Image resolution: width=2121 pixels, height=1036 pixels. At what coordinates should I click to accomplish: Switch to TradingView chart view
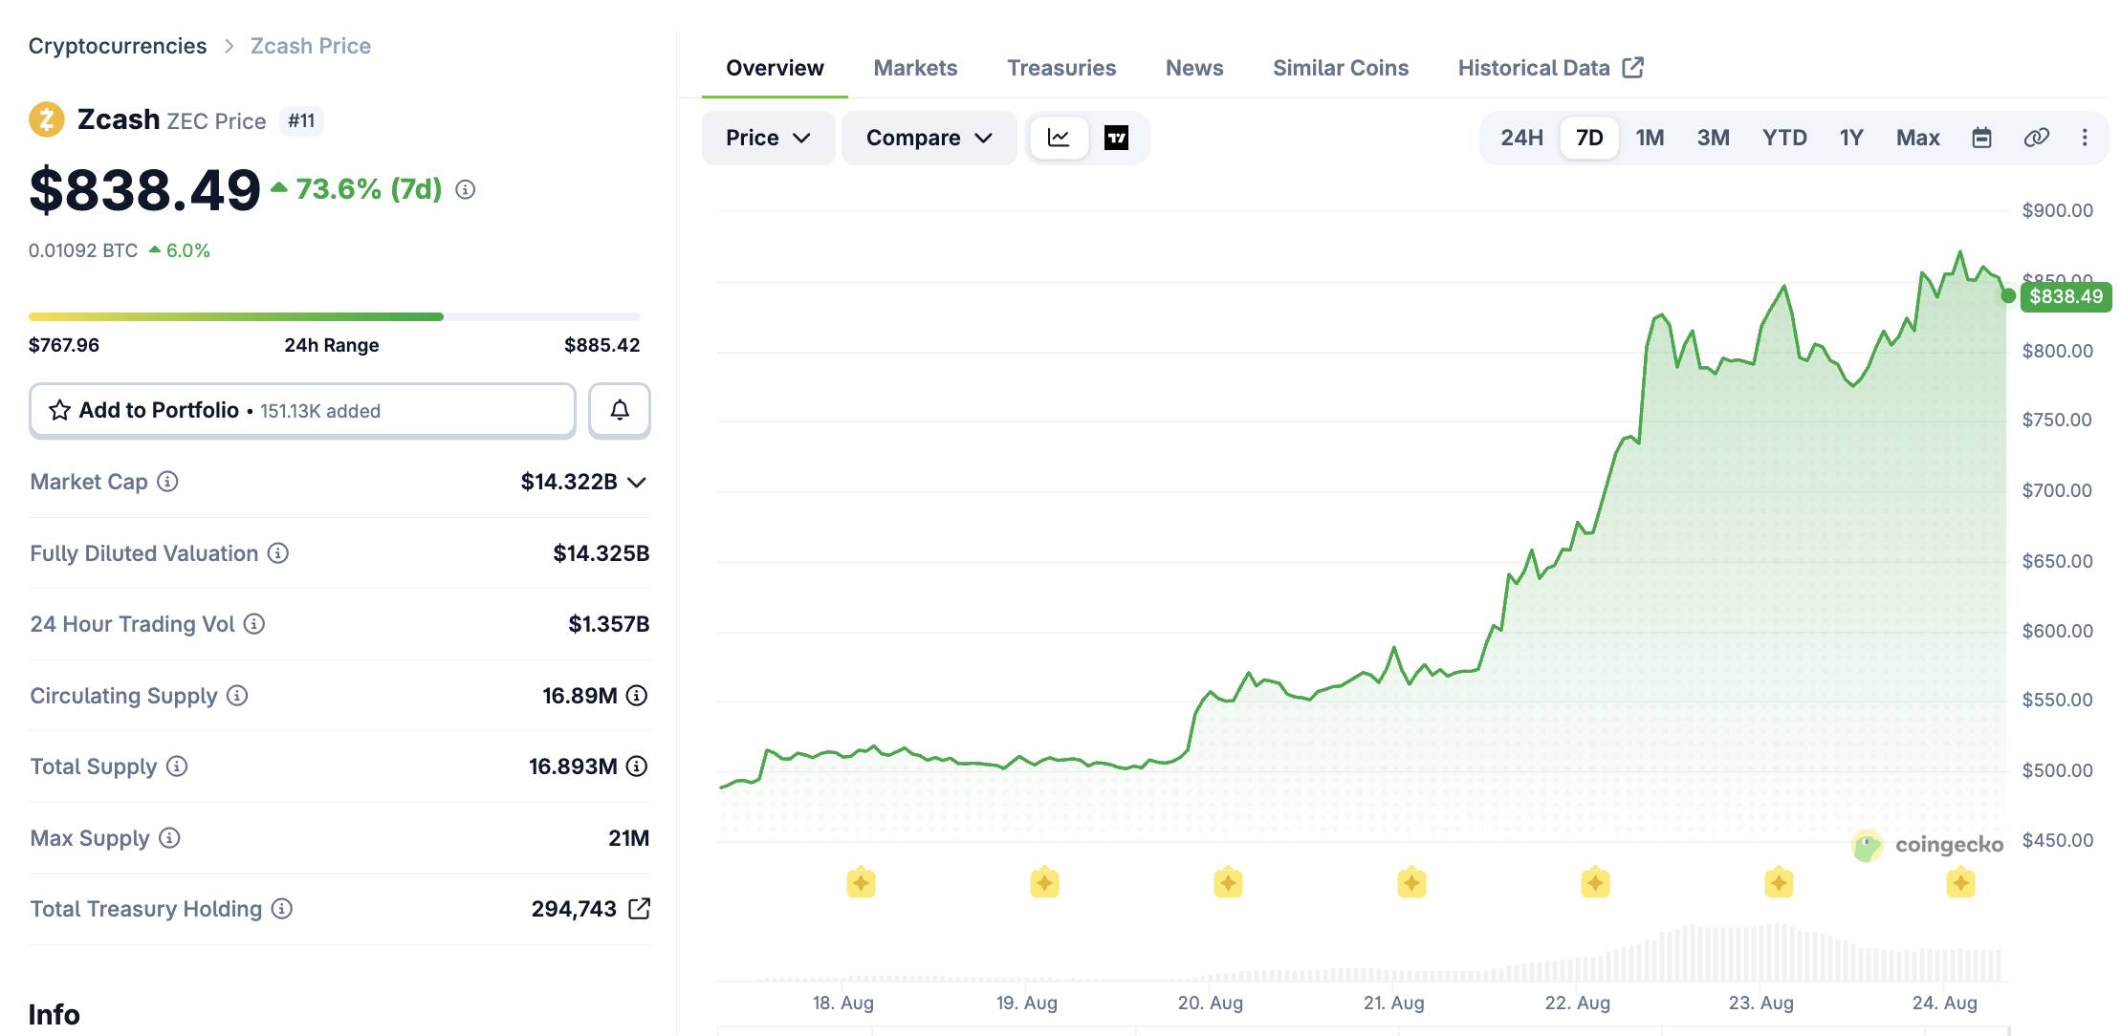coord(1116,138)
